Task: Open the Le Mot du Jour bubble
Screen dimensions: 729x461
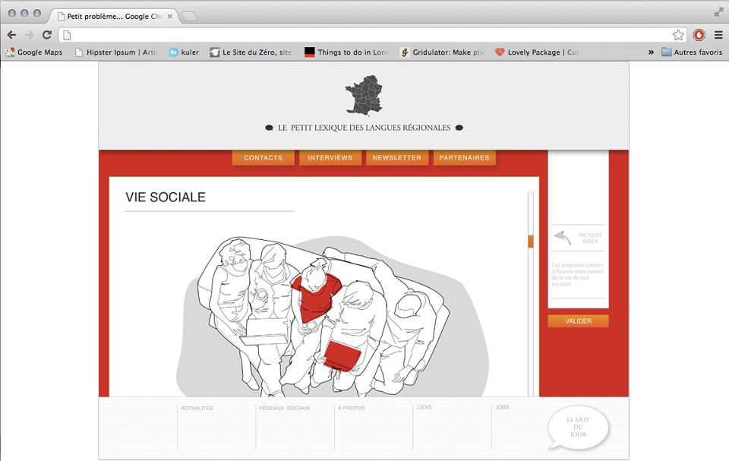Action: [x=578, y=427]
